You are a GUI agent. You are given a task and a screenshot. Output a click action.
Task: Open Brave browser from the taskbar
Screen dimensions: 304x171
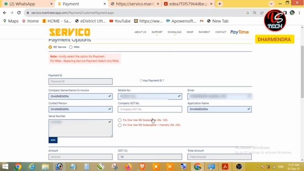click(x=142, y=167)
